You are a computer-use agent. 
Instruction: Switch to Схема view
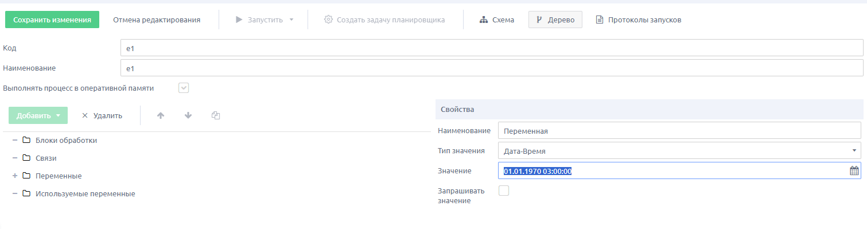(497, 20)
